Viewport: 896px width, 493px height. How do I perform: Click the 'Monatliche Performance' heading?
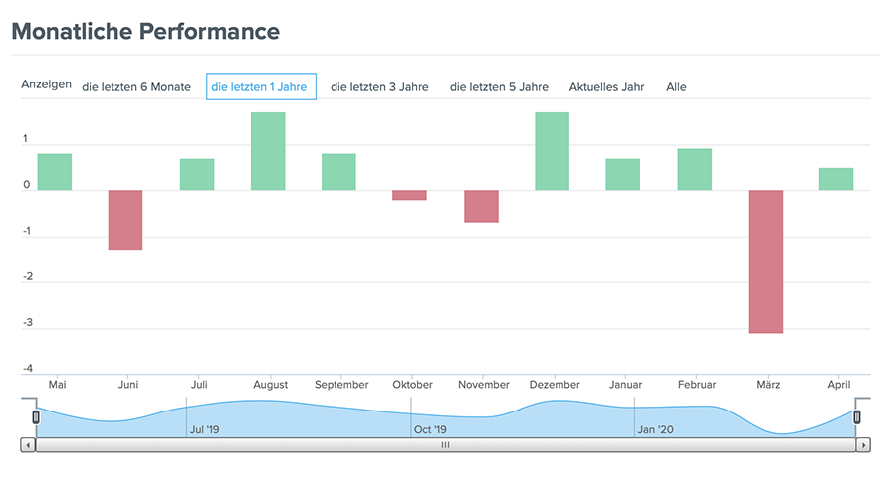[x=145, y=32]
